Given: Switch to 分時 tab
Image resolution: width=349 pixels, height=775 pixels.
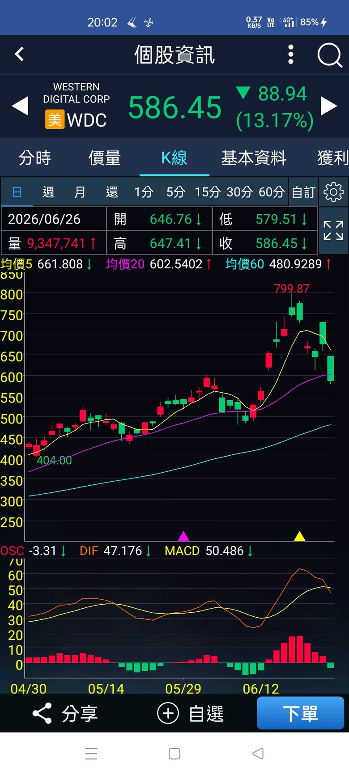Looking at the screenshot, I should [35, 158].
